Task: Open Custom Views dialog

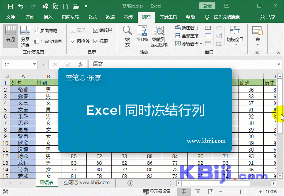Action: pos(48,42)
